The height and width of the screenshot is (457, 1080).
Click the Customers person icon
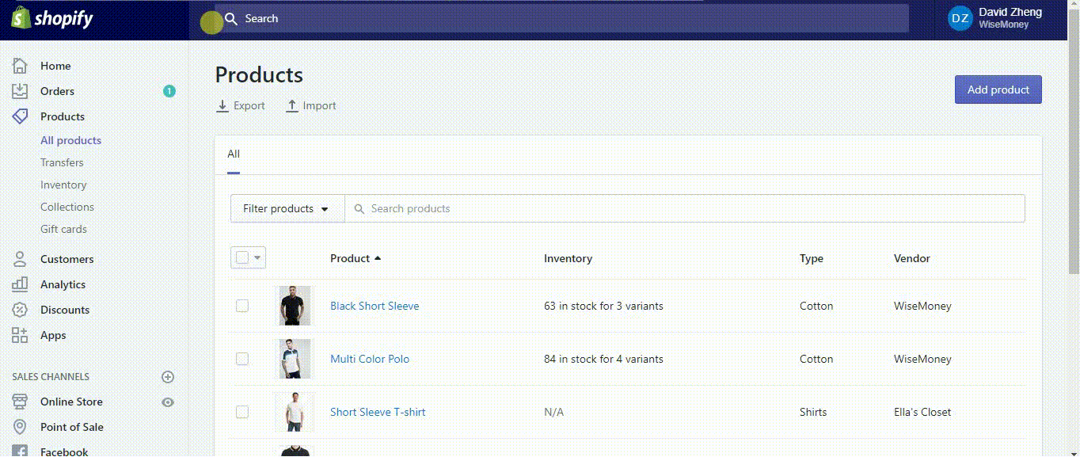click(20, 259)
